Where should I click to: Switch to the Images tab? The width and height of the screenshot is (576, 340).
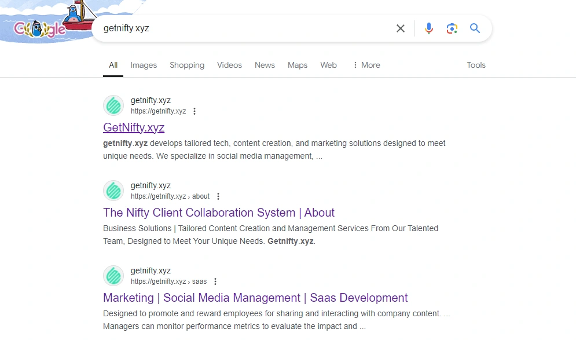[x=144, y=65]
